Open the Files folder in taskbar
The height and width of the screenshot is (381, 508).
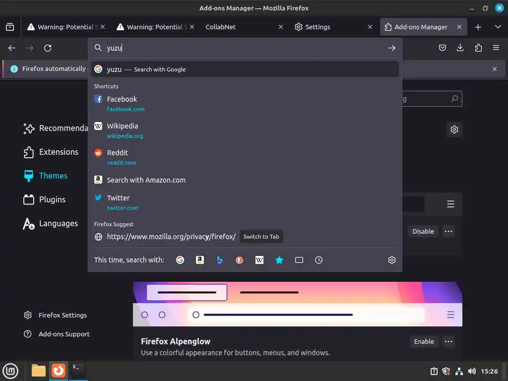(39, 371)
